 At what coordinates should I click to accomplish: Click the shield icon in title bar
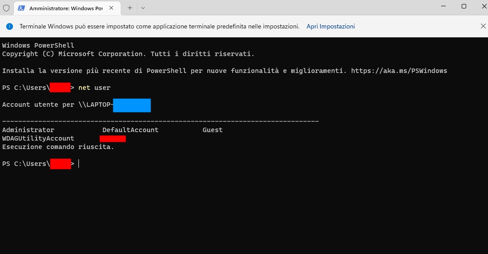(x=6, y=8)
